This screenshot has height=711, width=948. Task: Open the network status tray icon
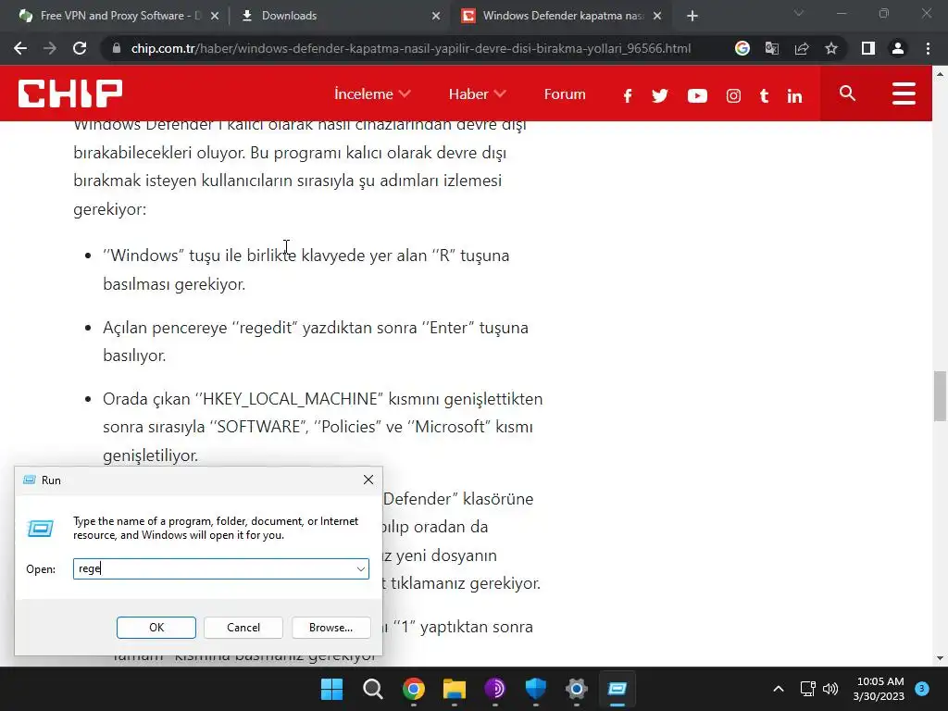click(x=807, y=689)
